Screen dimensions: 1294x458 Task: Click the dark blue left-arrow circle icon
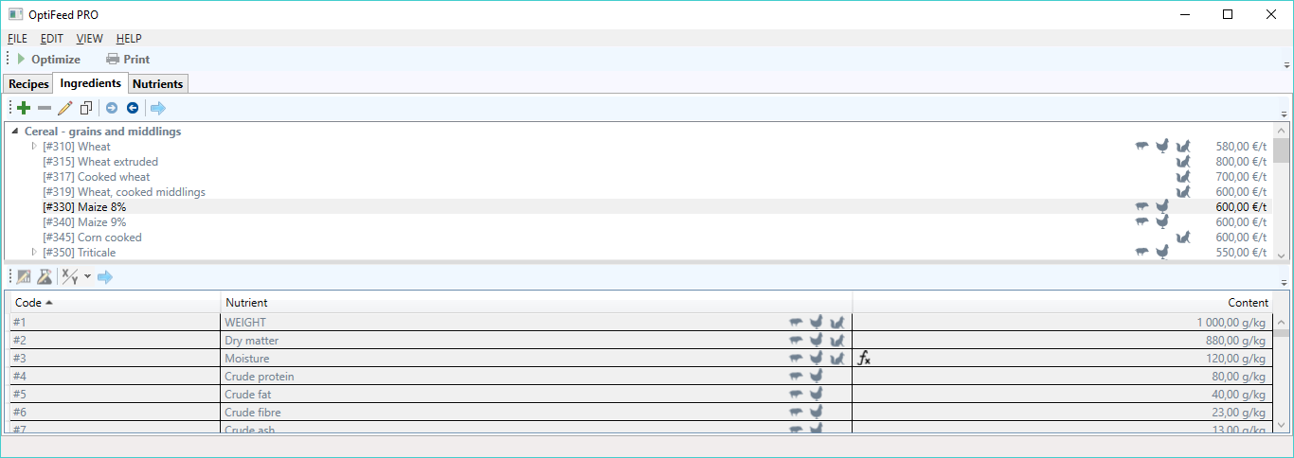[x=133, y=108]
